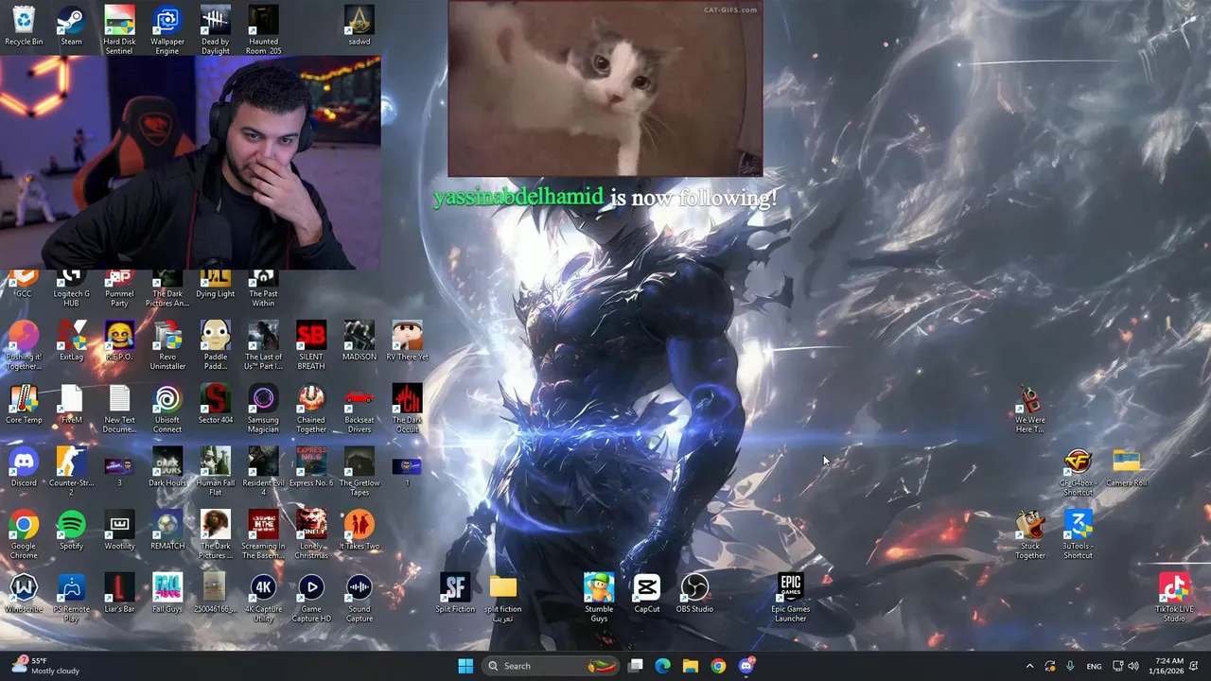This screenshot has height=681, width=1211.
Task: Click Screaming In The Basement icon
Action: pyautogui.click(x=263, y=534)
